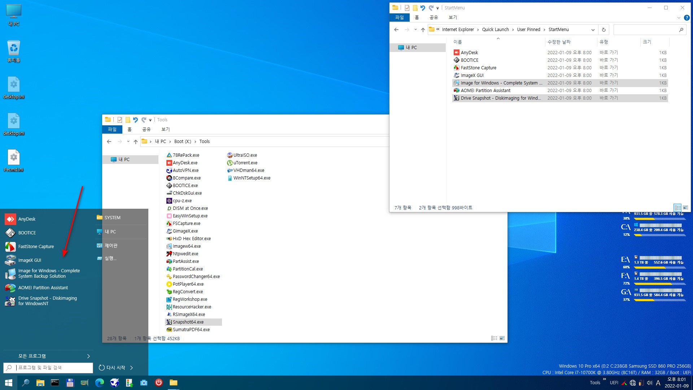
Task: Open 파일 tab in StartMenu window
Action: point(400,17)
